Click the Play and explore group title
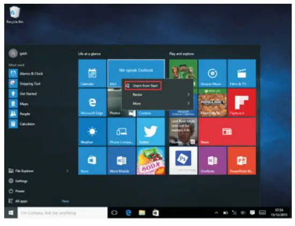This screenshot has height=226, width=295. (181, 54)
